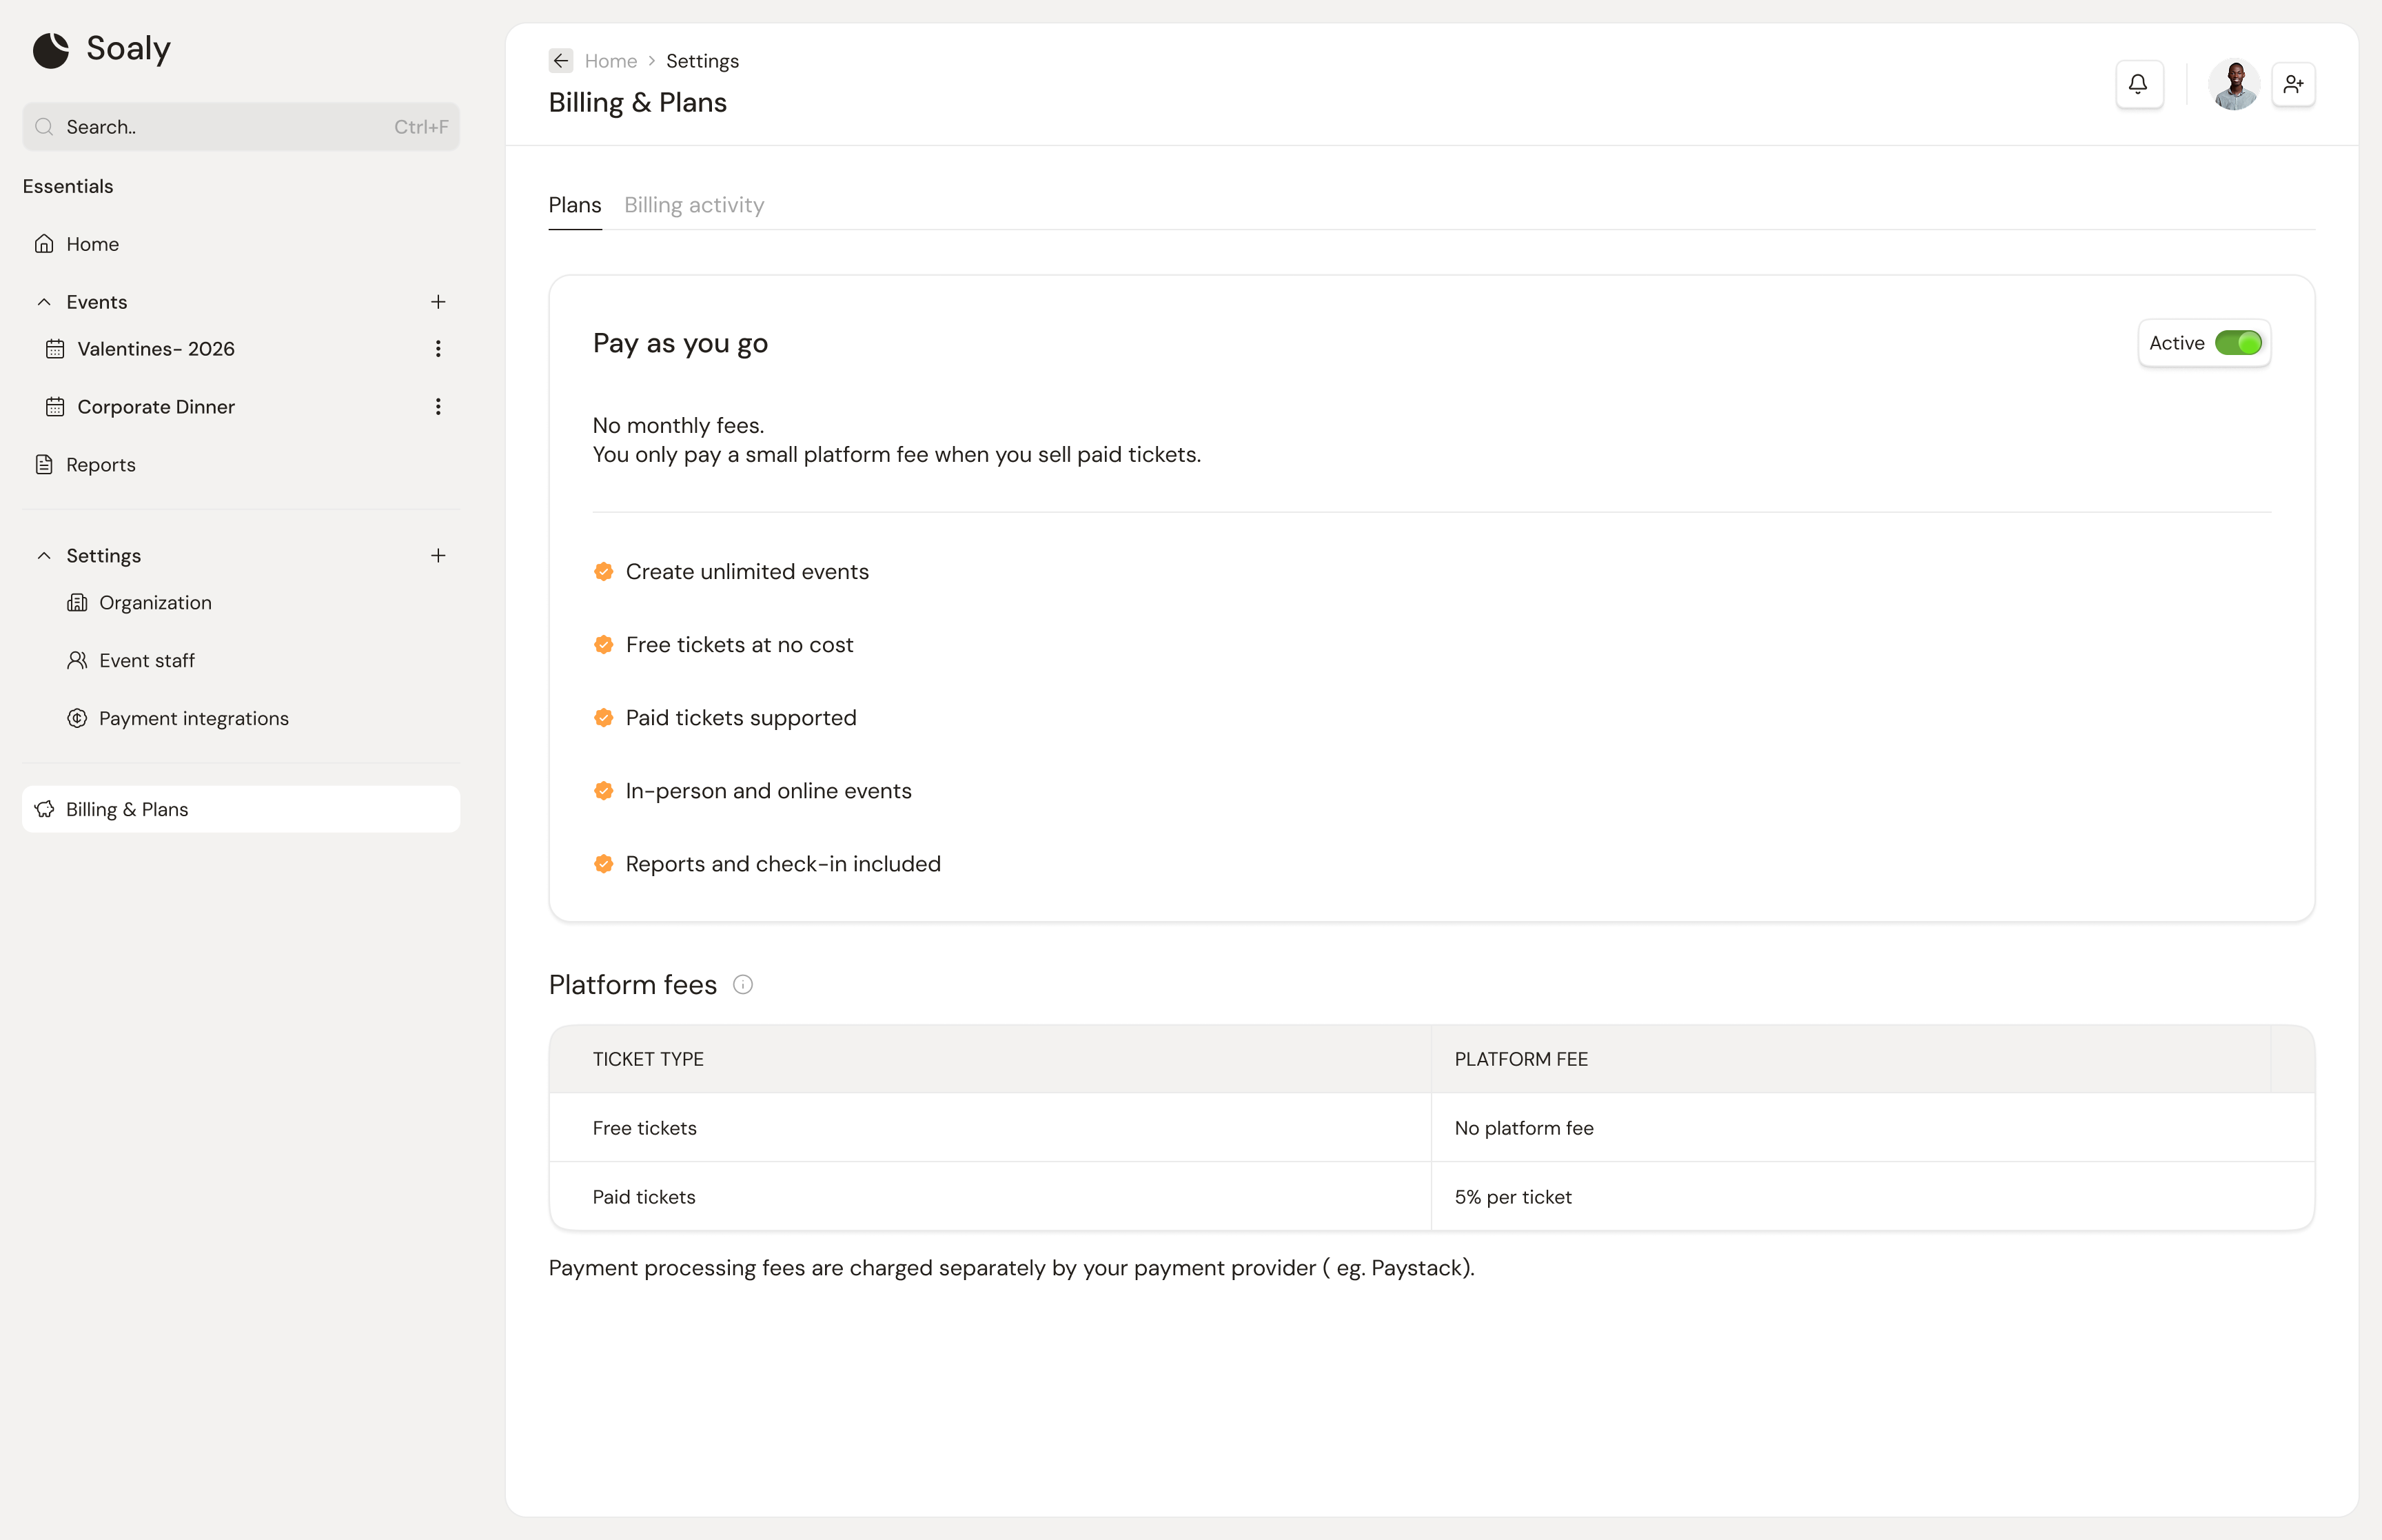Switch to the Plans tab
This screenshot has width=2382, height=1540.
(x=575, y=205)
